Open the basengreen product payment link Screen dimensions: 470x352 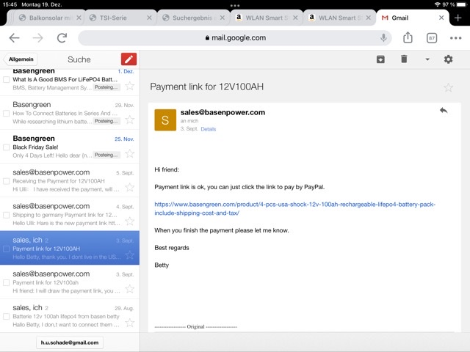click(294, 208)
